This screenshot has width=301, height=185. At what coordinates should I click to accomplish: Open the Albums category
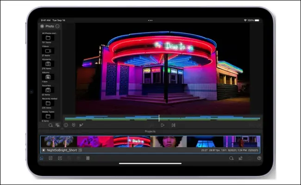coord(48,77)
